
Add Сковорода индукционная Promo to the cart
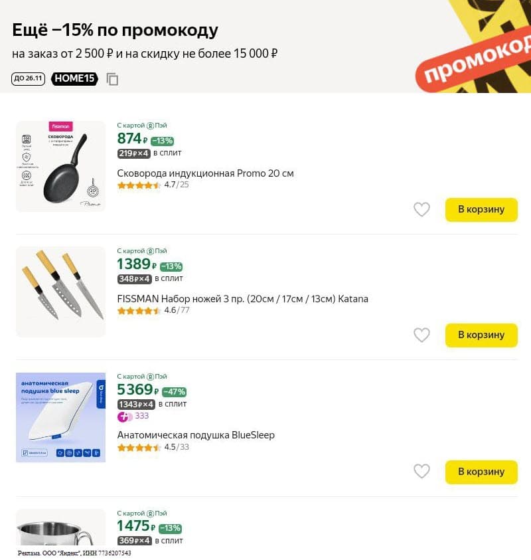tap(481, 210)
